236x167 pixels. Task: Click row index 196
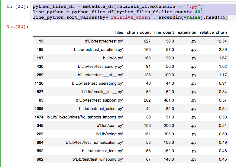click(x=40, y=49)
